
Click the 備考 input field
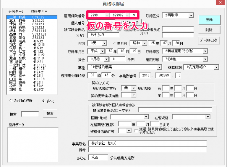[147, 150]
